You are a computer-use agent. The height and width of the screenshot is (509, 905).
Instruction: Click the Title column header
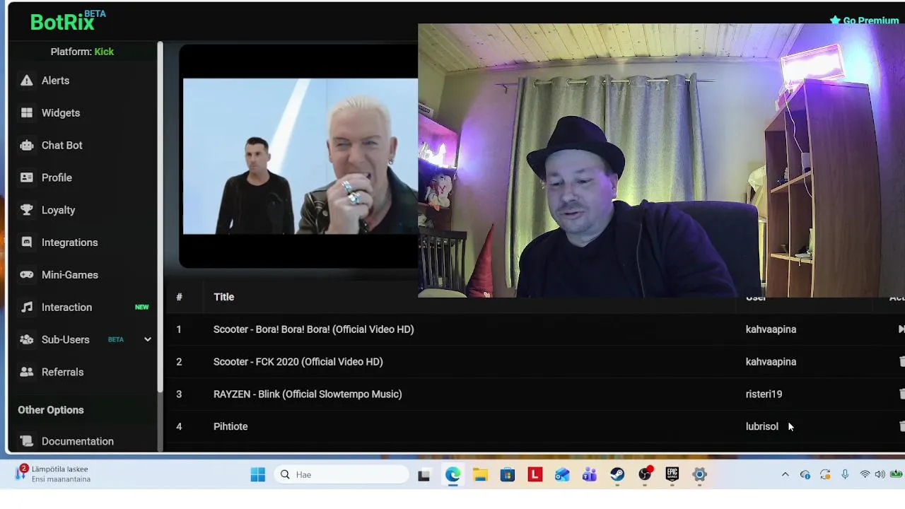[223, 297]
